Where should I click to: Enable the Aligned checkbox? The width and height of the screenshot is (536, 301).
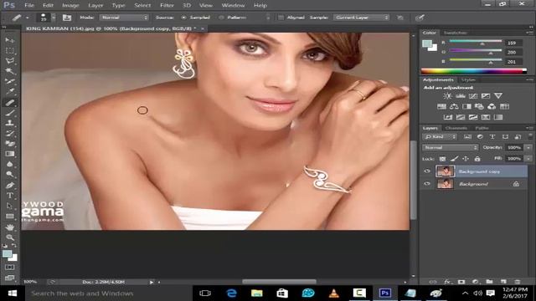[x=281, y=18]
